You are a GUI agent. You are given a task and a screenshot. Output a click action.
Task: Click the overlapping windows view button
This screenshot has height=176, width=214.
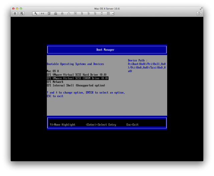[199, 13]
